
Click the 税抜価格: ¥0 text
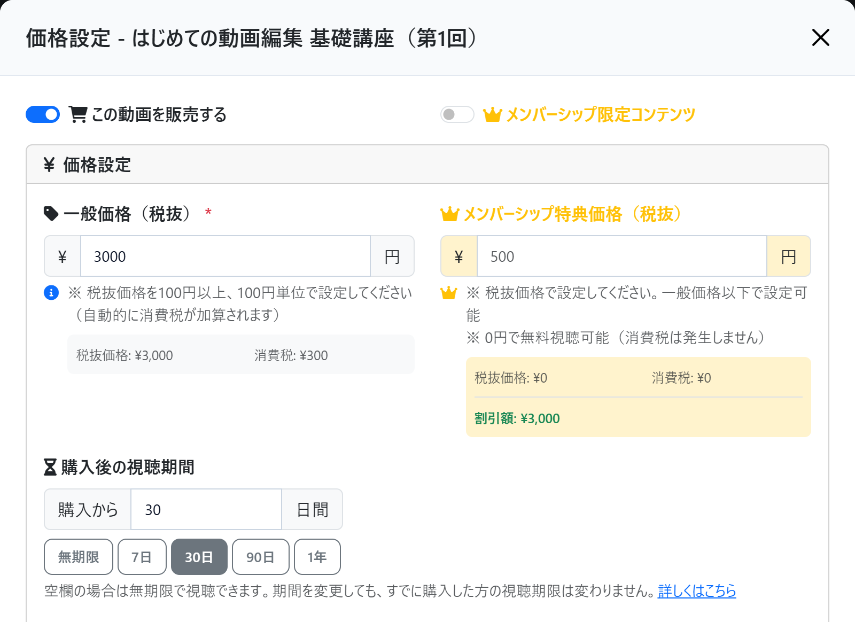point(511,378)
